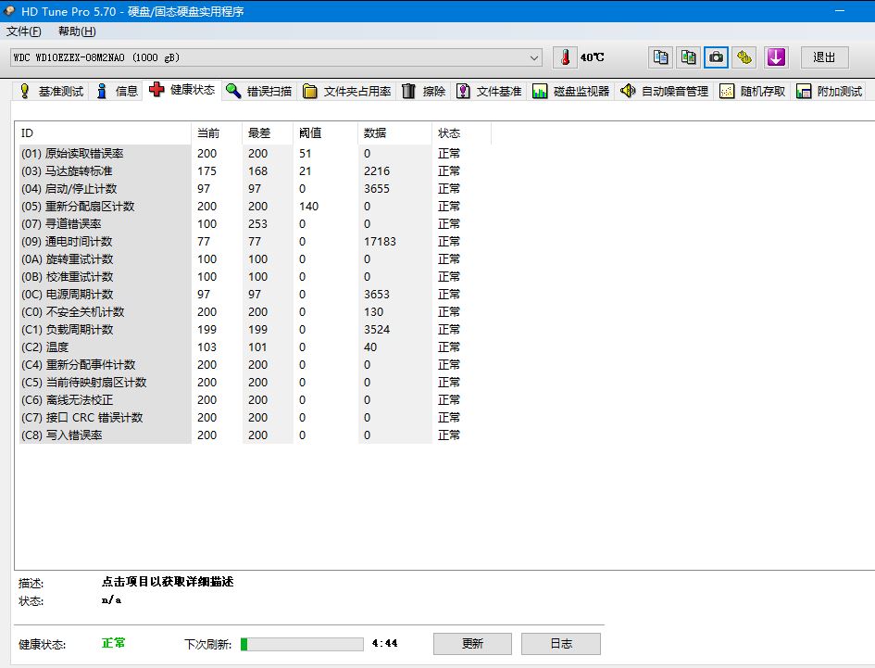
Task: Select the (C4) 重新分配事件计数 row
Action: click(x=254, y=365)
